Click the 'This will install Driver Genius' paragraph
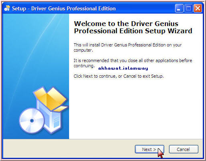 pyautogui.click(x=128, y=47)
